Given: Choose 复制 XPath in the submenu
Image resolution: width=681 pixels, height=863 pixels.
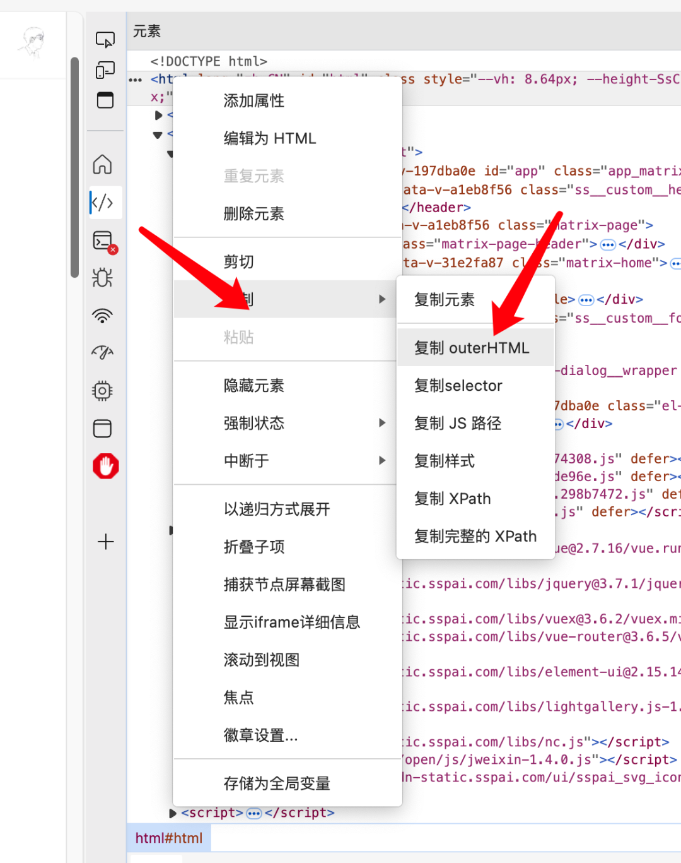Looking at the screenshot, I should (x=475, y=499).
